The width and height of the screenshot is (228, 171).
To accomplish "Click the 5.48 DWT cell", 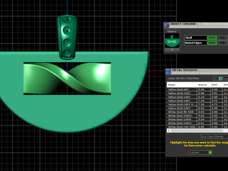I will point(216,108).
